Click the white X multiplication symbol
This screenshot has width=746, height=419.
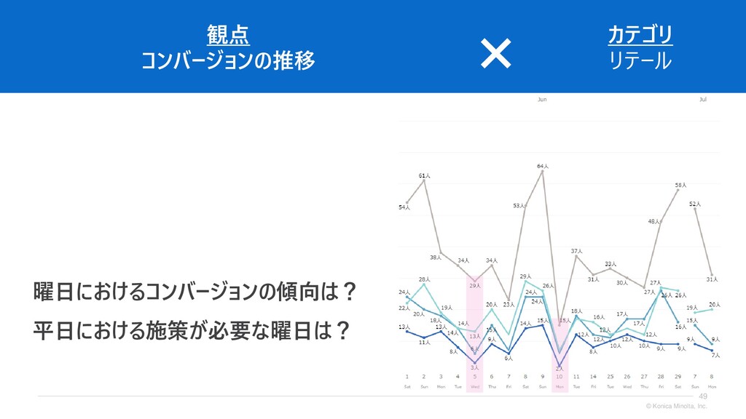point(495,53)
